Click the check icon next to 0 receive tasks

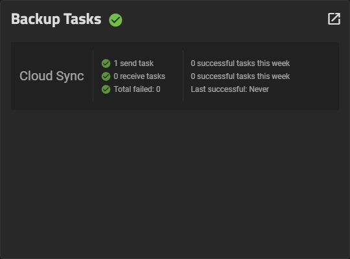[106, 76]
